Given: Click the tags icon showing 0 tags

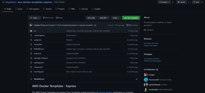Looking at the screenshot, I should pos(57,18).
